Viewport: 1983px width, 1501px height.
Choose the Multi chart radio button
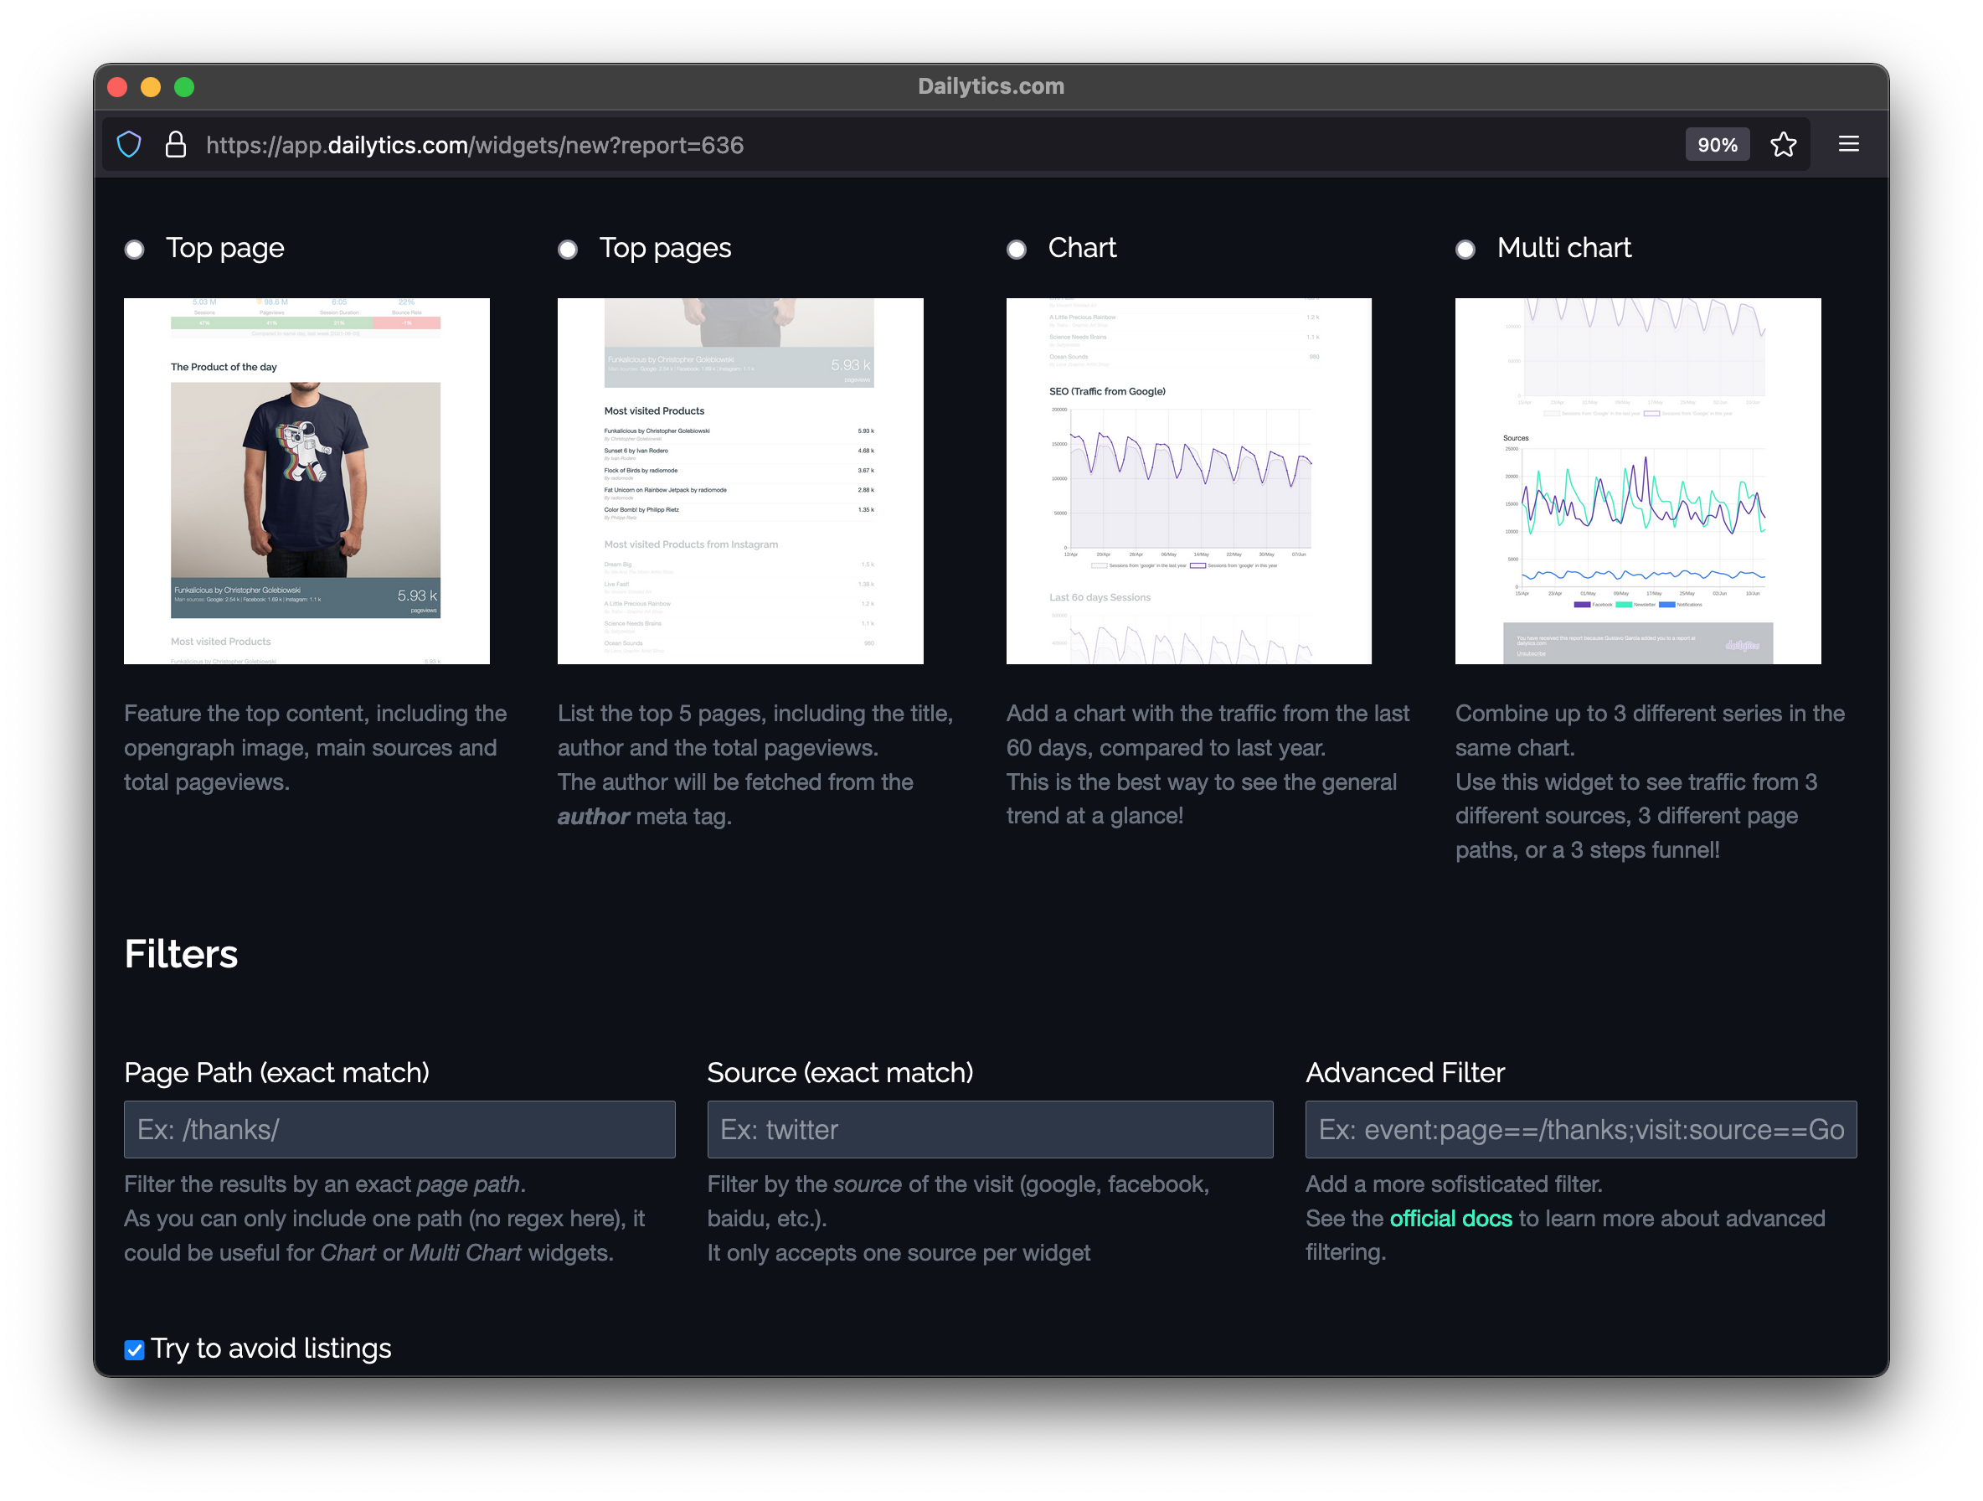(x=1465, y=250)
